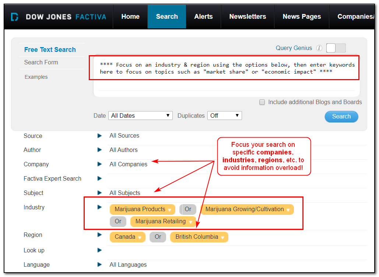Expand the Factiva Expert Search arrow
This screenshot has height=277, width=379.
point(99,178)
